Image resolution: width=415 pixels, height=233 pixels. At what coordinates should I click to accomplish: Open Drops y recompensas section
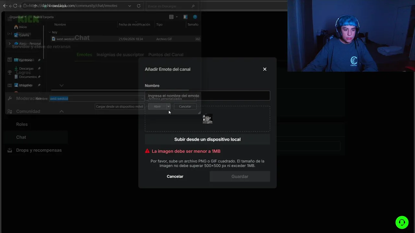39,150
